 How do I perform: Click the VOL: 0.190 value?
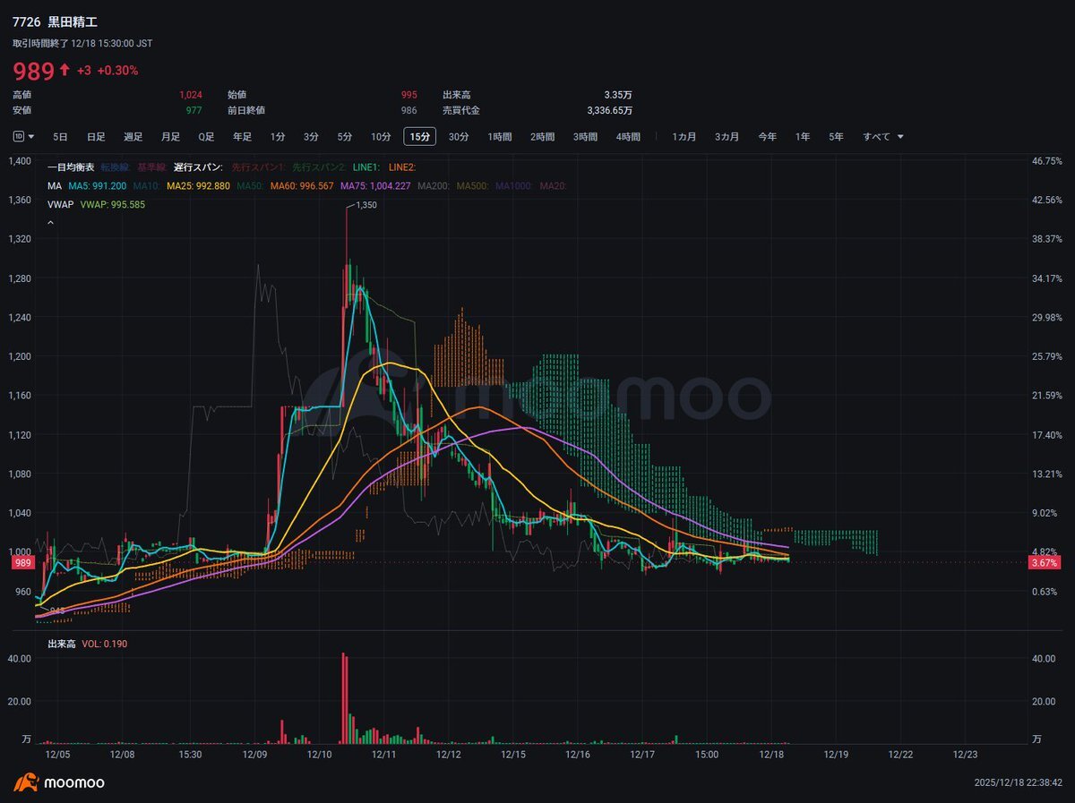104,644
